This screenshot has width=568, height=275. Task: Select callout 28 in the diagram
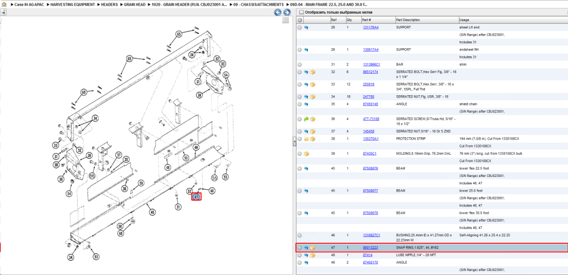(x=199, y=95)
